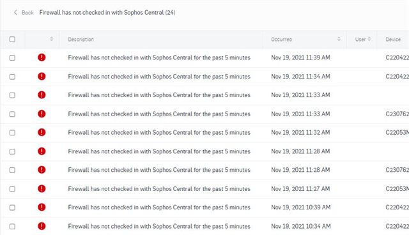Sort by severity icon column arrows

pos(51,39)
